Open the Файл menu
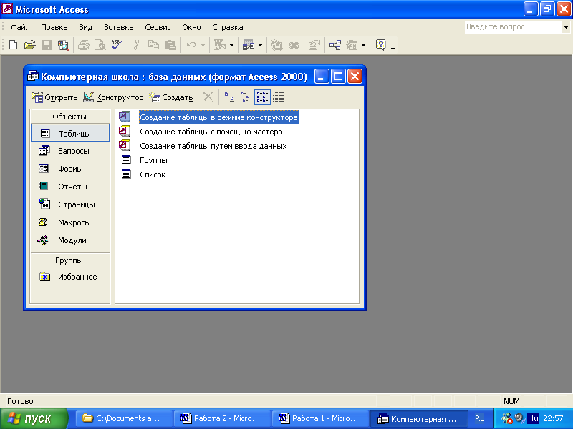The height and width of the screenshot is (429, 573). 20,27
